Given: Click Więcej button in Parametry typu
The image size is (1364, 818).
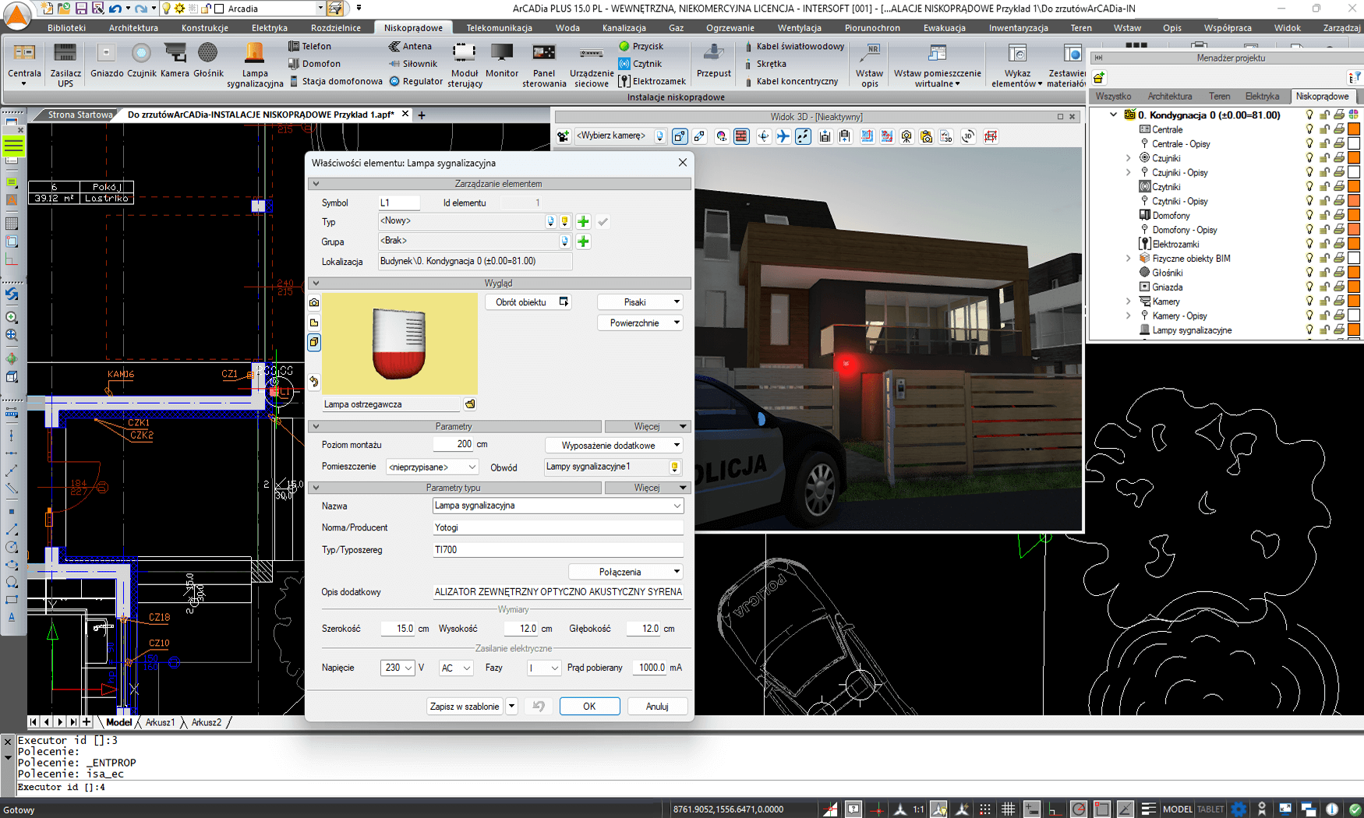Looking at the screenshot, I should (647, 488).
